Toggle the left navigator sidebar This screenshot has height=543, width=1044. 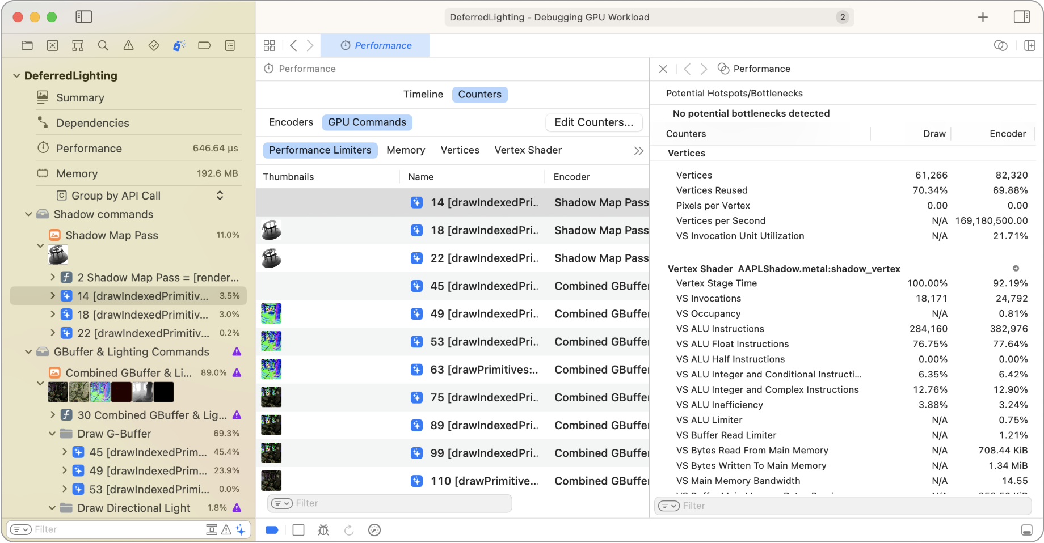(x=83, y=17)
